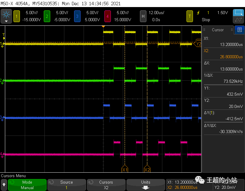Select the yellow channel 1 badge
This screenshot has height=191, width=245.
click(16, 16)
